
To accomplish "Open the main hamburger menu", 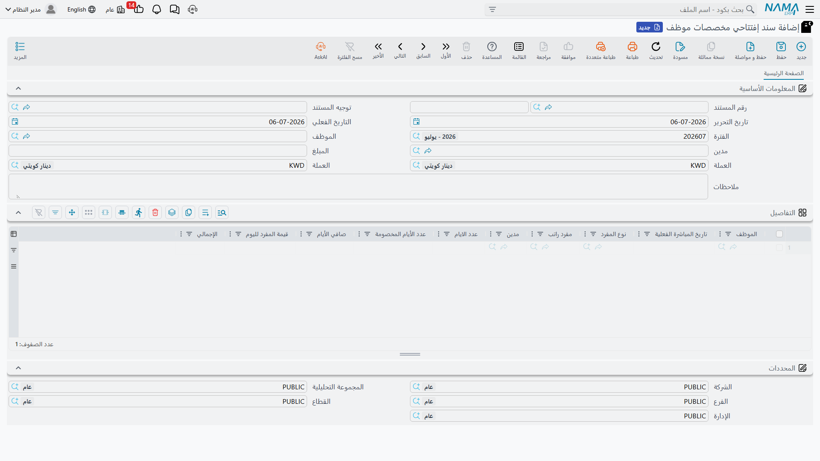I will (x=810, y=9).
